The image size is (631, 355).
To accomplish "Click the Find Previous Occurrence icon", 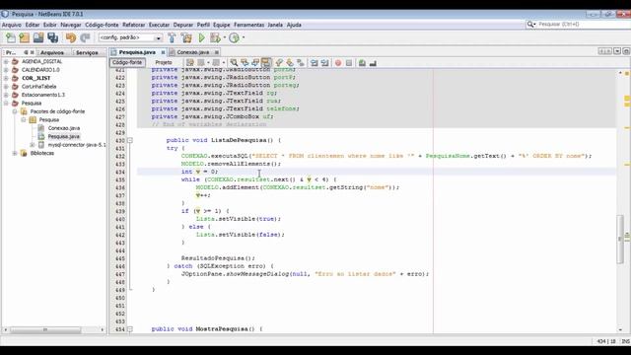I will click(x=245, y=63).
